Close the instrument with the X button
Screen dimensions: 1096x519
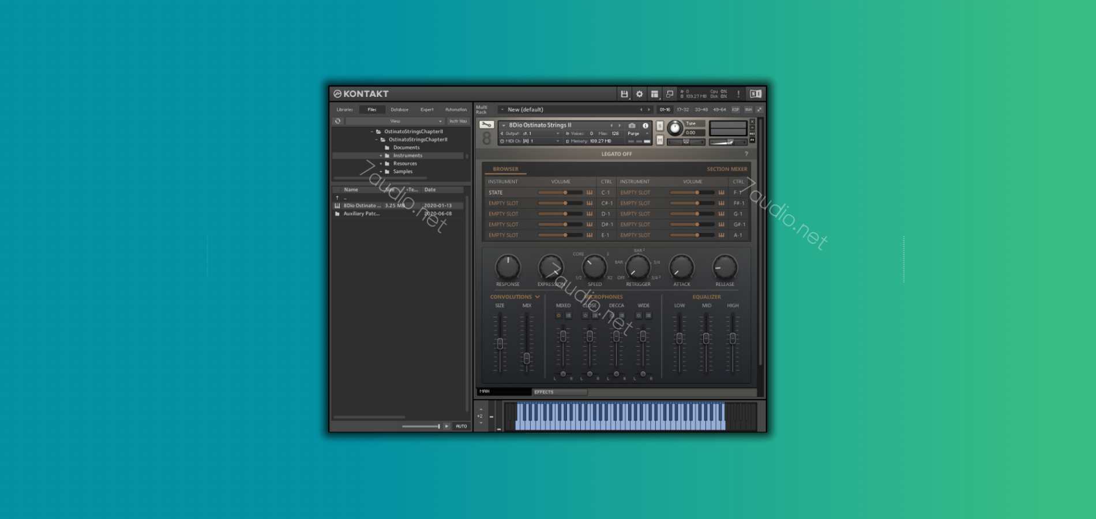[752, 122]
